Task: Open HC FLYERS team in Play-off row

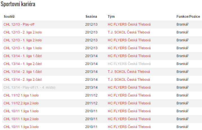Action: point(129,24)
